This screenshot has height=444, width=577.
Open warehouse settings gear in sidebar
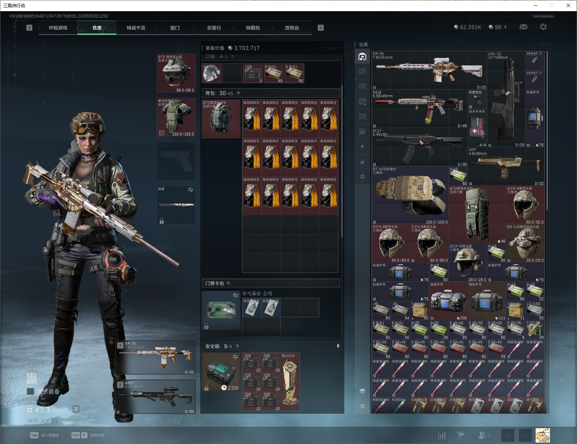(362, 177)
